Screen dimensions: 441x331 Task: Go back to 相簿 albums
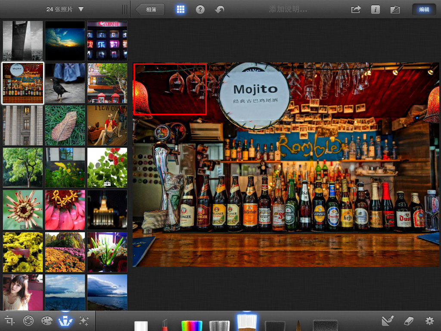pyautogui.click(x=150, y=9)
